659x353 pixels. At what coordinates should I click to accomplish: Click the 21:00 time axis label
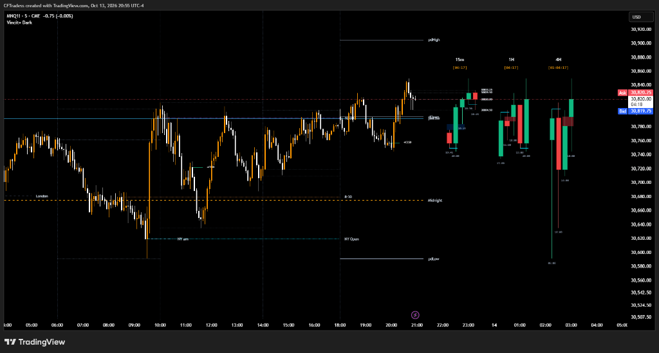tap(417, 325)
